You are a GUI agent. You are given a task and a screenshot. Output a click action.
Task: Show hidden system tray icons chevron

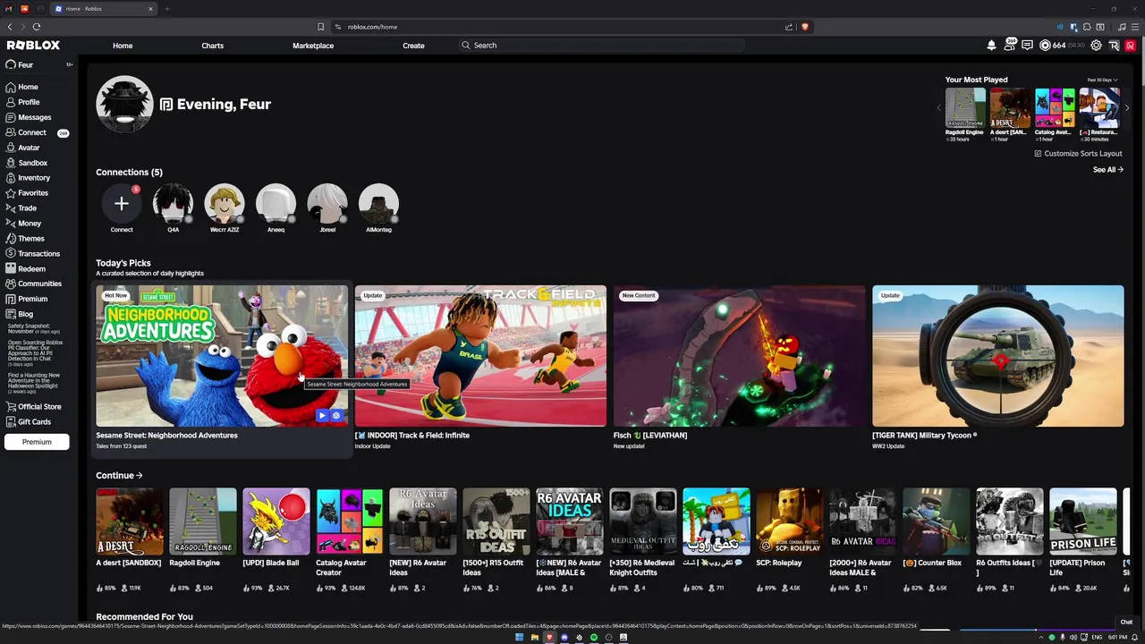click(1040, 638)
